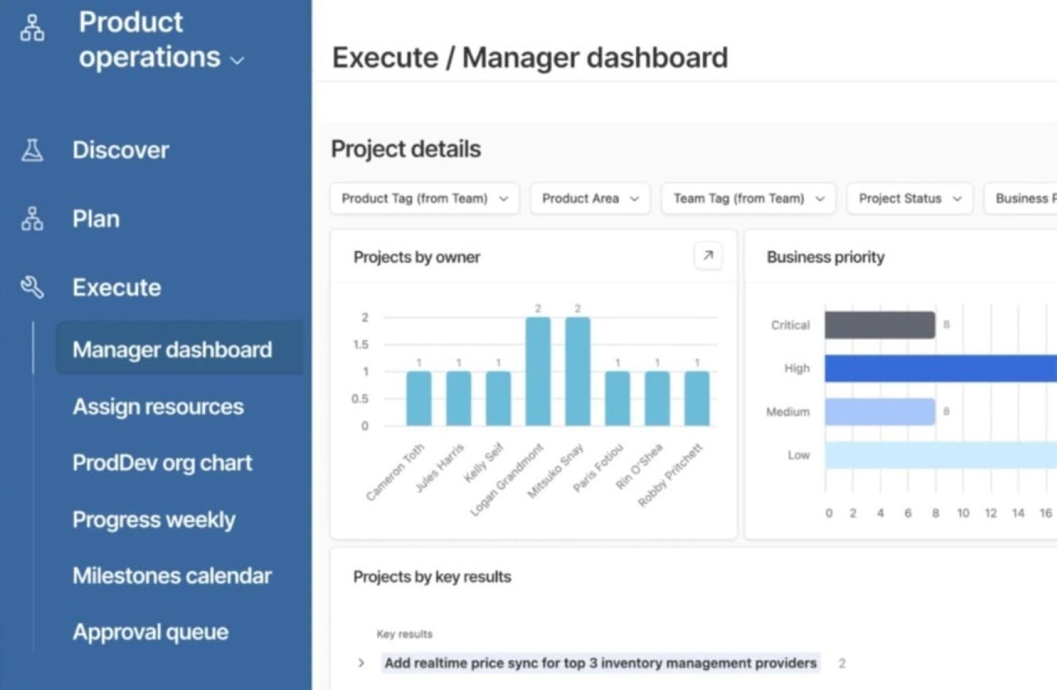This screenshot has width=1057, height=690.
Task: Navigate to Progress weekly
Action: click(x=154, y=519)
